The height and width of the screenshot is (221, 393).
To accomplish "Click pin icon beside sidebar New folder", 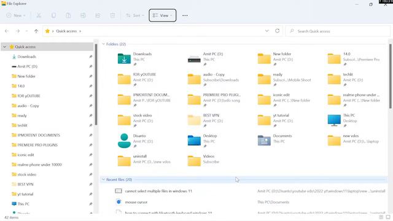I will coord(90,76).
